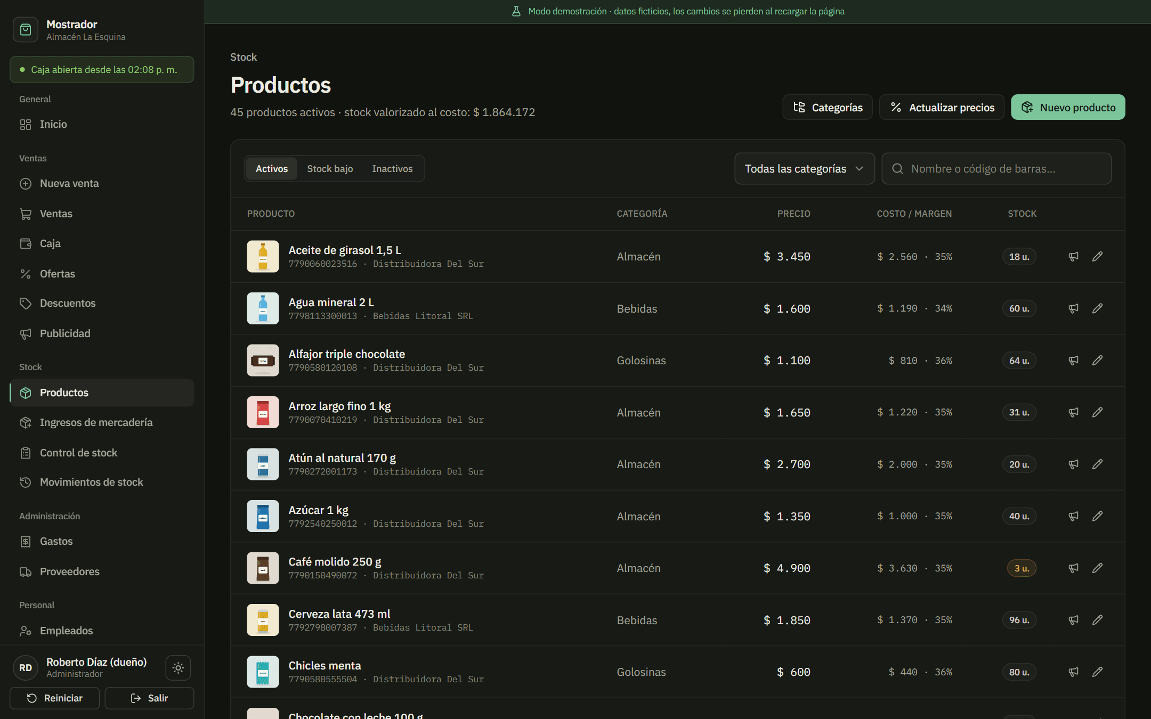View Movimientos de stock
This screenshot has height=719, width=1151.
(102, 482)
